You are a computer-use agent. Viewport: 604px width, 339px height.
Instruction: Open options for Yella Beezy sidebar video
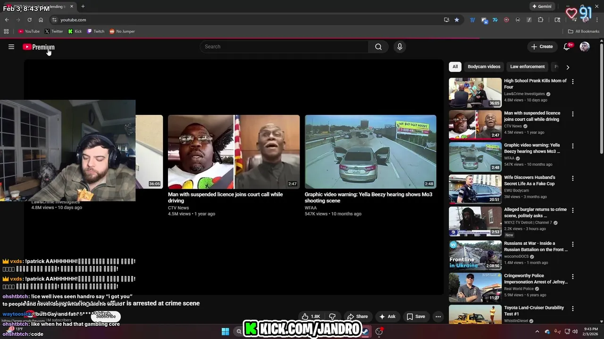(573, 146)
